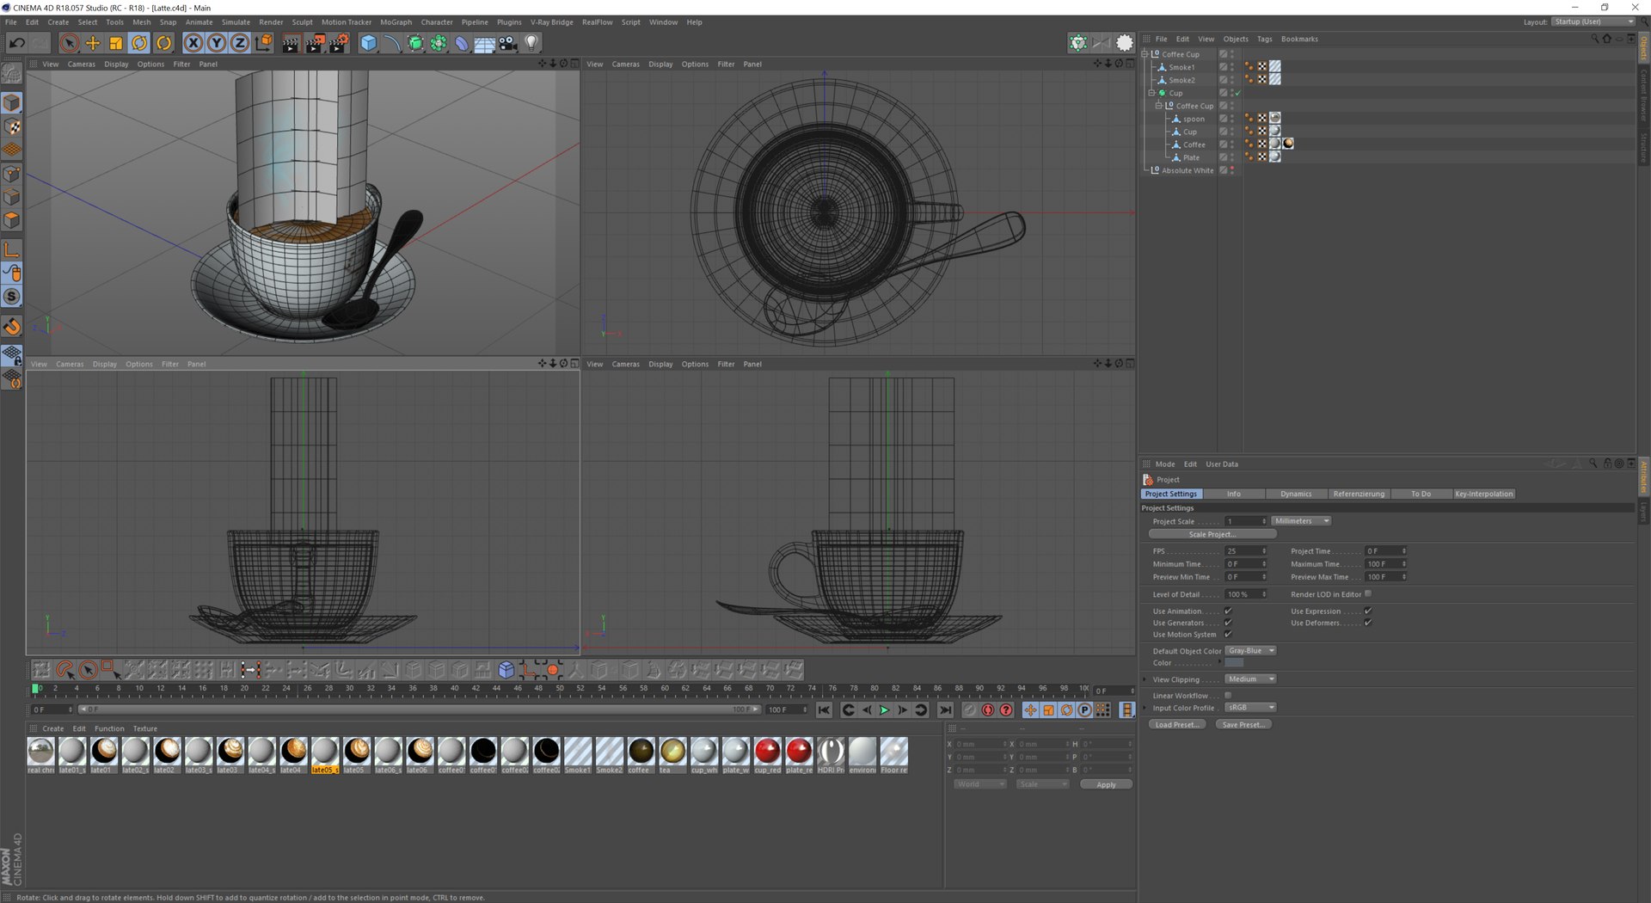
Task: Toggle the Use Generators checkbox
Action: [x=1228, y=623]
